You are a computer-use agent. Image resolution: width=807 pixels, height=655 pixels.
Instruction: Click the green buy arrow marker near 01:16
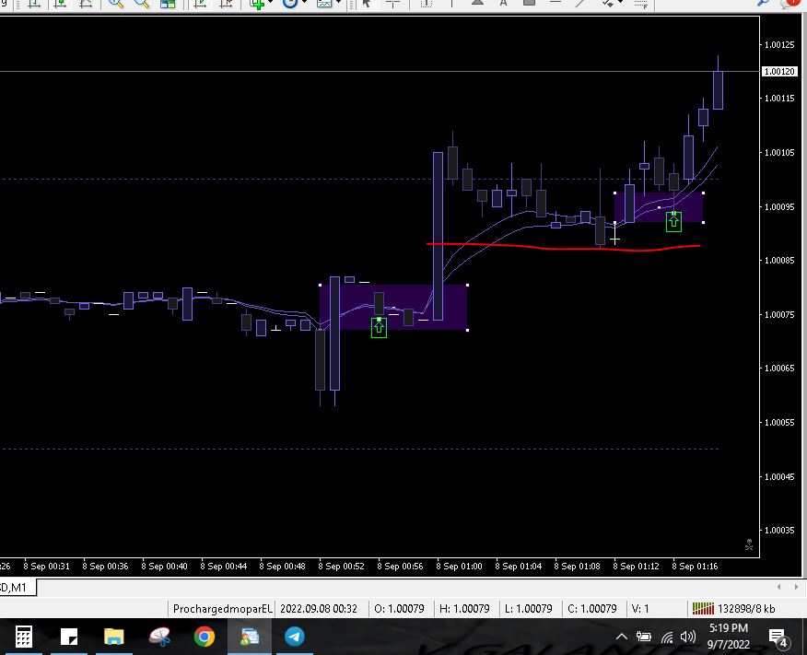tap(673, 221)
